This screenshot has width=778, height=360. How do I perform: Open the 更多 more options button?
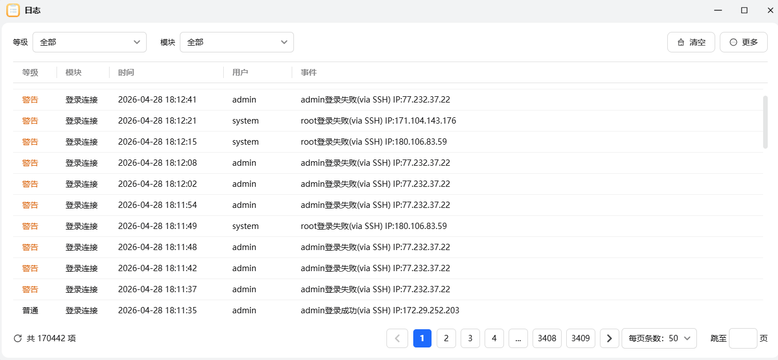pos(743,42)
